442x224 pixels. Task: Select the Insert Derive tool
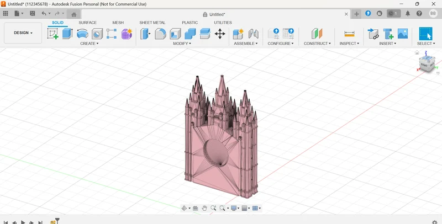coord(373,34)
